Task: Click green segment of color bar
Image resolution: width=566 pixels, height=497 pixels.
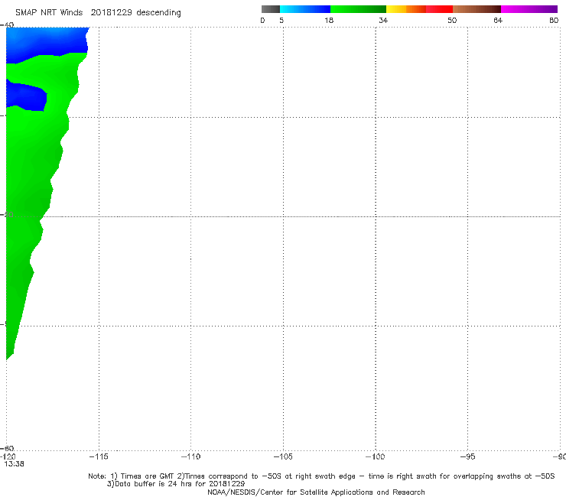Action: click(x=358, y=9)
